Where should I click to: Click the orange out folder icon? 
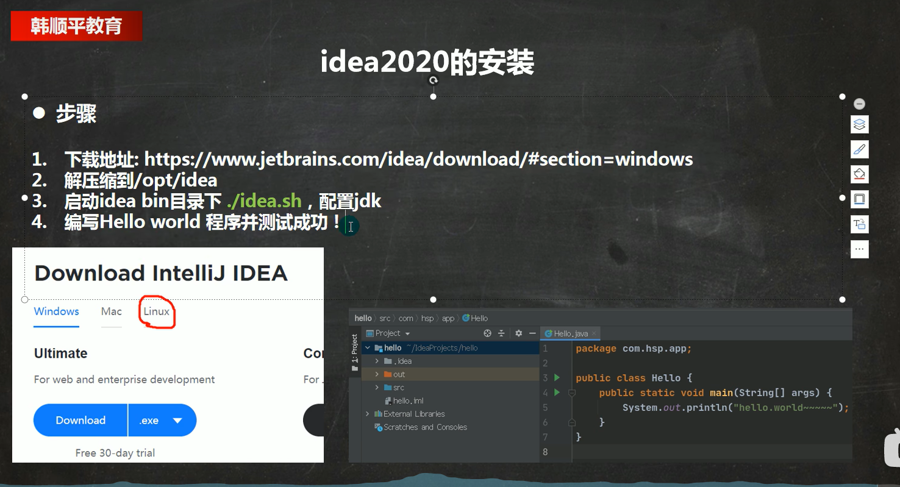point(388,374)
